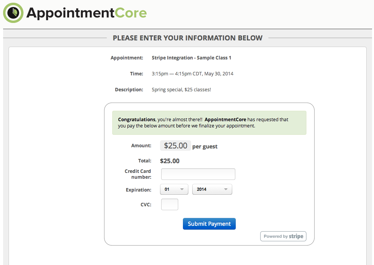Click the 'per guest' label
The image size is (374, 265).
(x=205, y=146)
